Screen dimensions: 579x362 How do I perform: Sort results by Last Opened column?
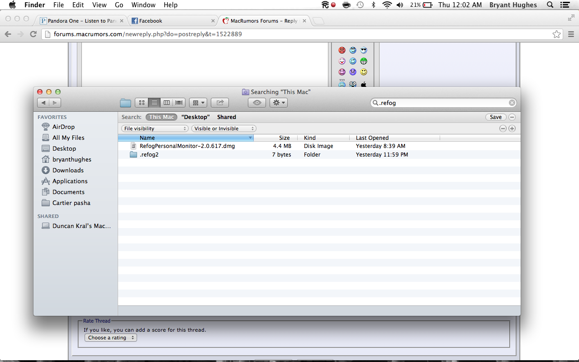(394, 138)
